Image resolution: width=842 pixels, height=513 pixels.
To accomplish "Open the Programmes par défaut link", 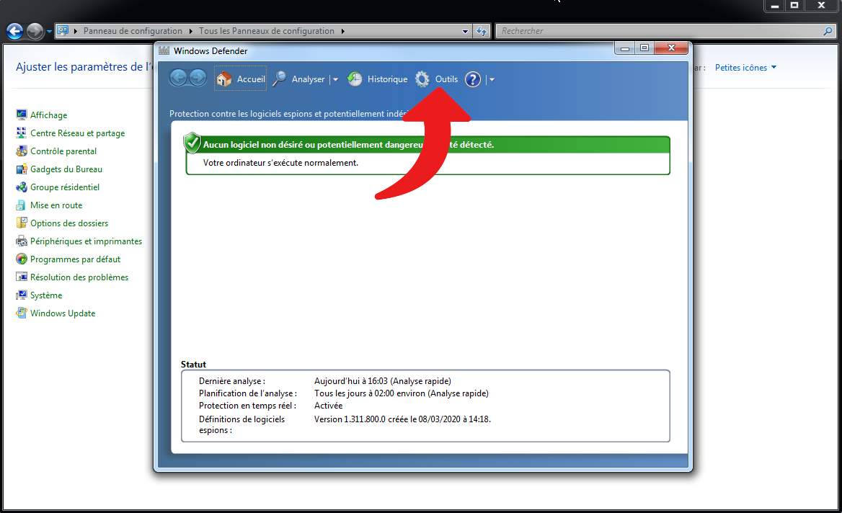I will pos(75,259).
